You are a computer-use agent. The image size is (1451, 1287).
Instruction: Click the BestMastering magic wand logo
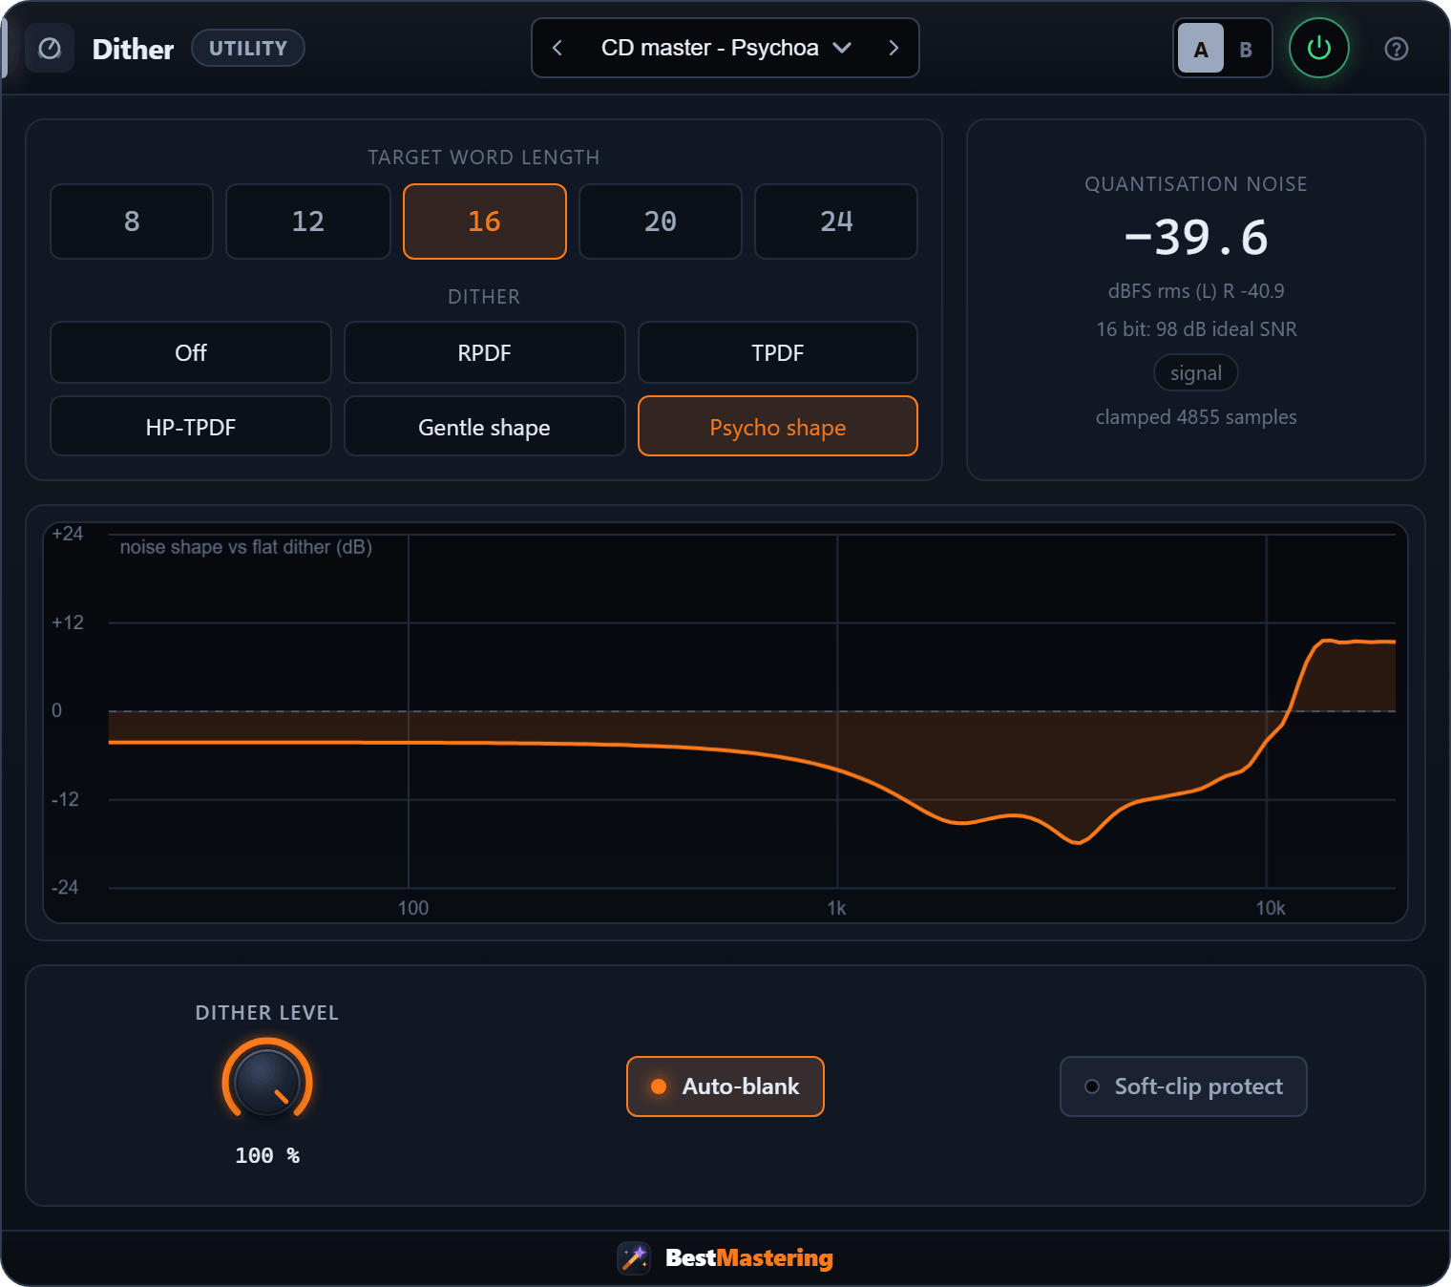point(634,1257)
